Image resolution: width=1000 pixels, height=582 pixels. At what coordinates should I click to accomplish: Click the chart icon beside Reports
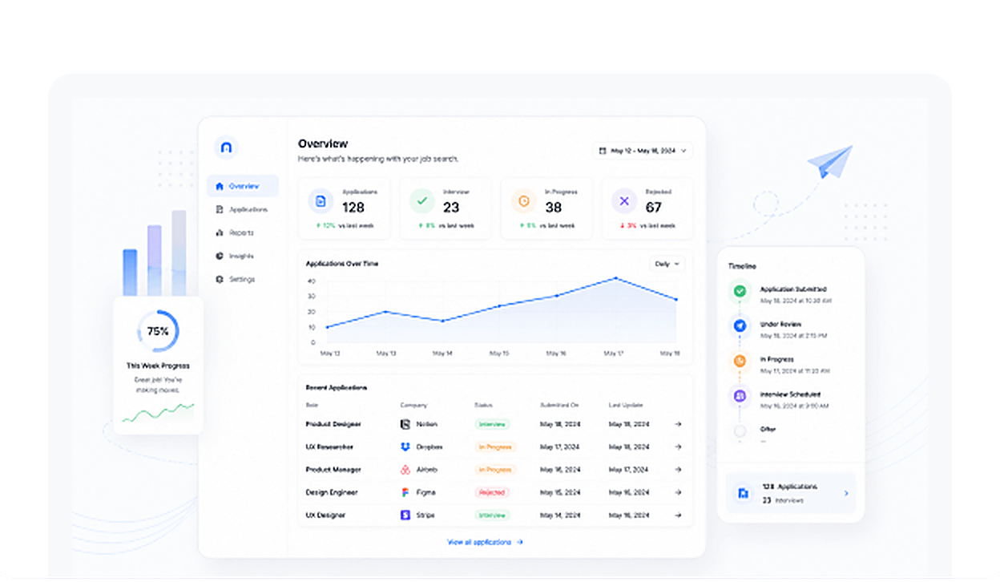point(220,232)
